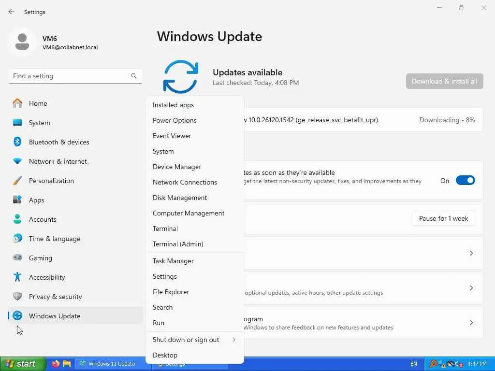
Task: Click the magnifier tray icon
Action: pos(434,364)
